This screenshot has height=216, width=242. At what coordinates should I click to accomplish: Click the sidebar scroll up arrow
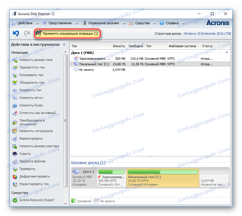tap(65, 52)
